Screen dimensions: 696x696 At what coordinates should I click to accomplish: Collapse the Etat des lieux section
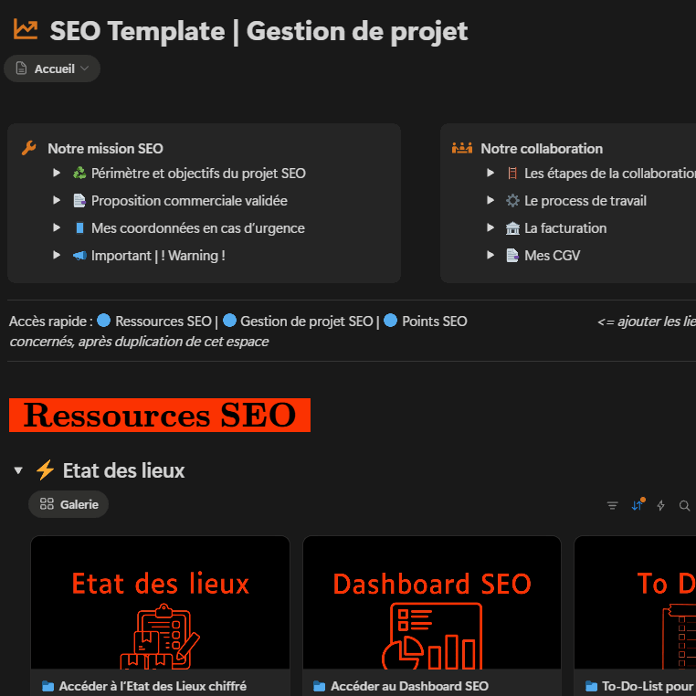(18, 471)
